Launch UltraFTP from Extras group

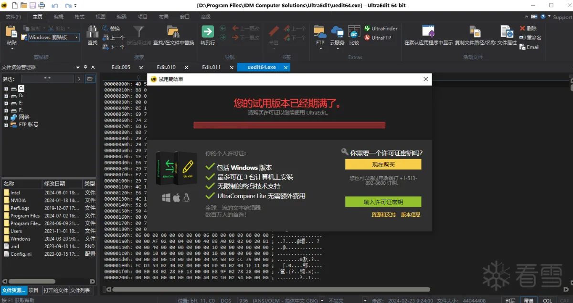point(378,38)
